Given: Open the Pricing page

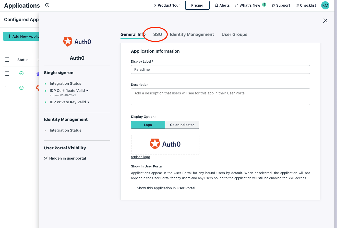Looking at the screenshot, I should [197, 5].
